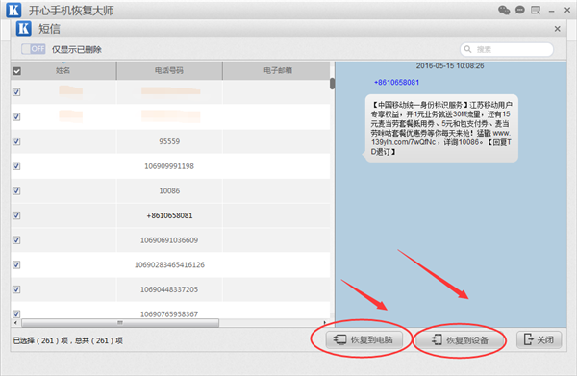This screenshot has height=376, width=577.
Task: Select phone number cell 10690691036609
Action: 169,240
